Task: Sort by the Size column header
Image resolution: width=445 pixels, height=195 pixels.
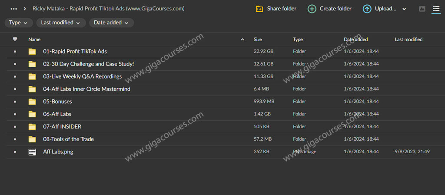Action: (x=258, y=40)
